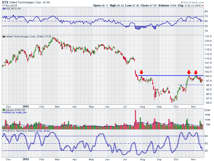Click the Nov label on the bottom time axis
Viewport: 214px width, 161px height.
coord(193,159)
